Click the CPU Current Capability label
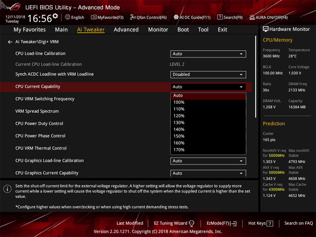The width and height of the screenshot is (316, 237). (x=38, y=86)
